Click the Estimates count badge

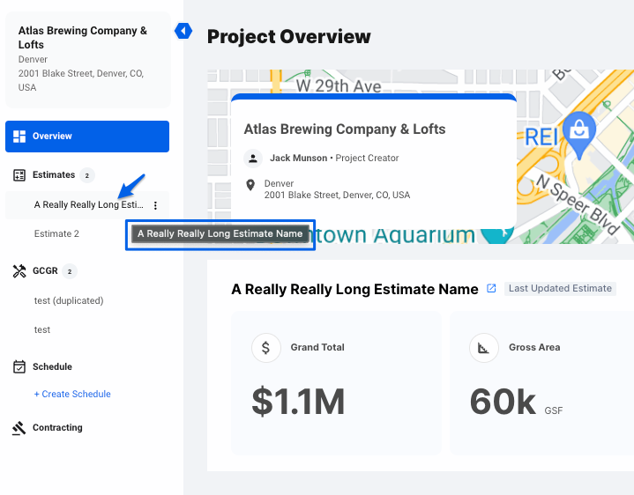tap(87, 175)
